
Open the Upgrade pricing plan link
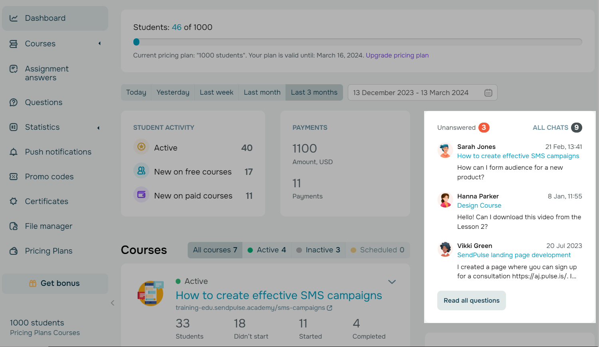[x=397, y=56]
